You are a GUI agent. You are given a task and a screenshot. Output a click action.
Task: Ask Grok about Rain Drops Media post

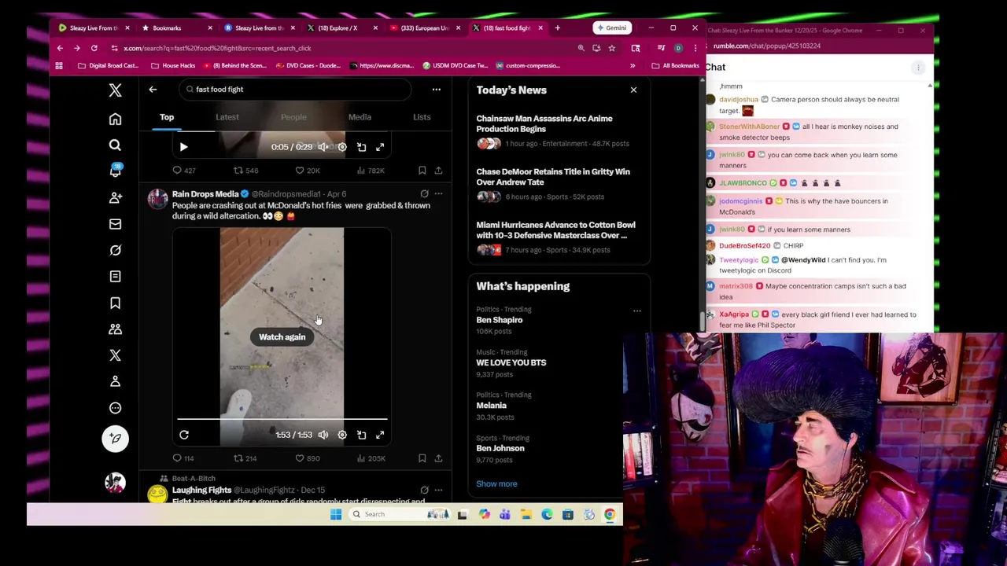tap(424, 193)
